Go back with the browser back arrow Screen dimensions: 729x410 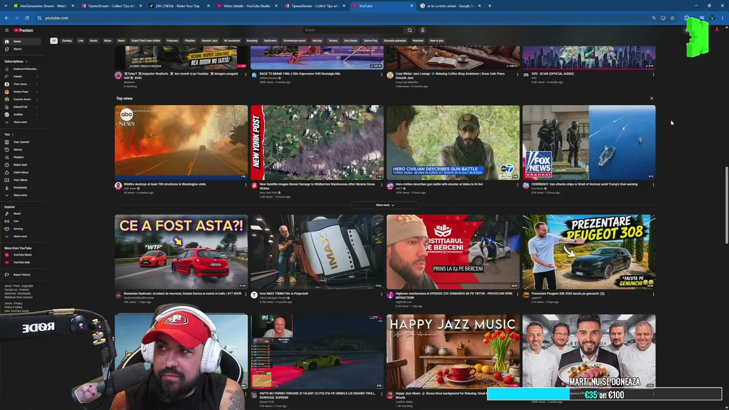point(7,18)
